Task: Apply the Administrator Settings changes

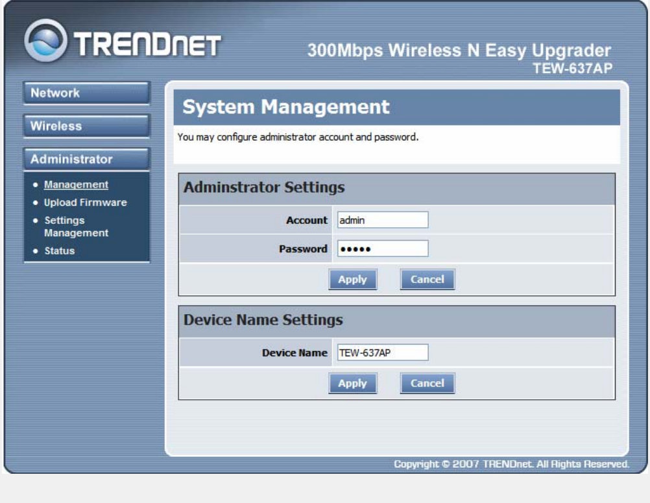Action: [353, 280]
